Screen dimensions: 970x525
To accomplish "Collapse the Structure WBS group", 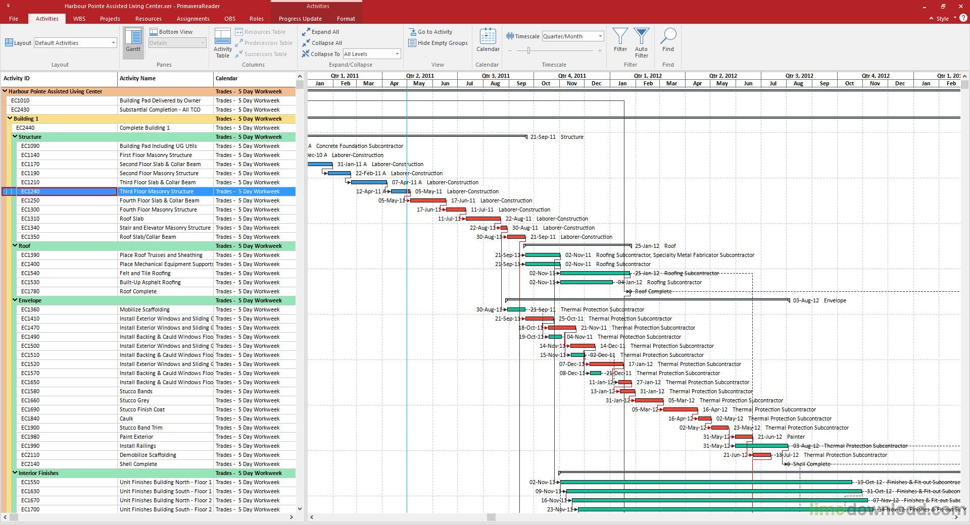I will (15, 137).
